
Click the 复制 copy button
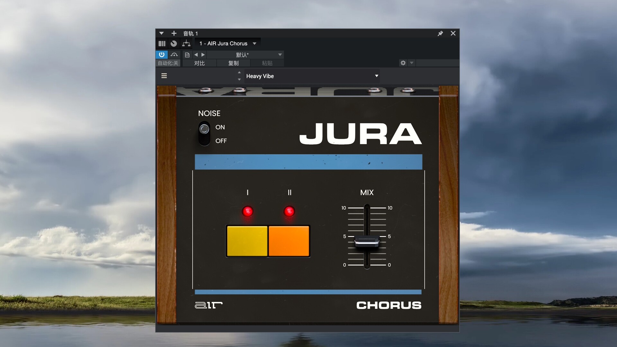233,63
